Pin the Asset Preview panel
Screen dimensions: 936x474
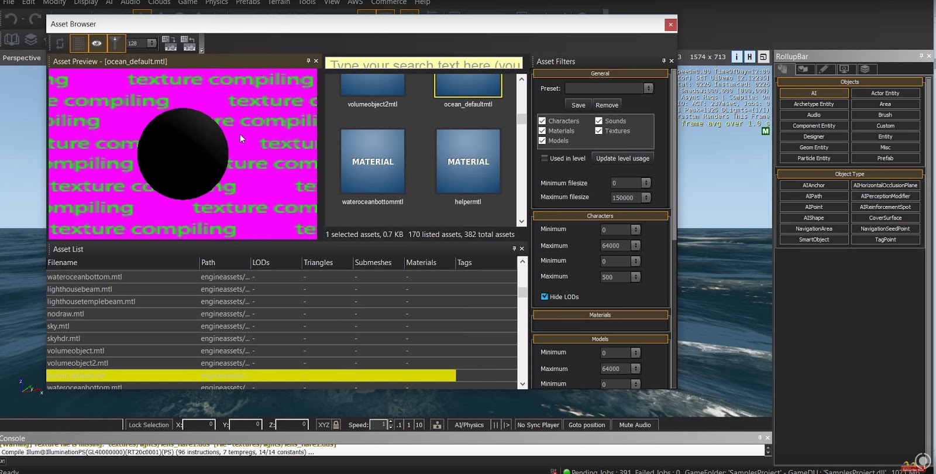click(308, 61)
